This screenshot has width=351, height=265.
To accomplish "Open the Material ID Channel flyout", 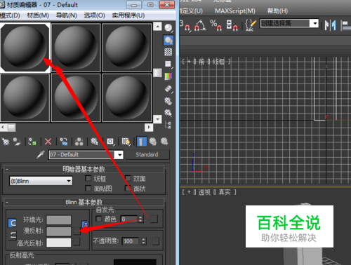I will point(110,142).
